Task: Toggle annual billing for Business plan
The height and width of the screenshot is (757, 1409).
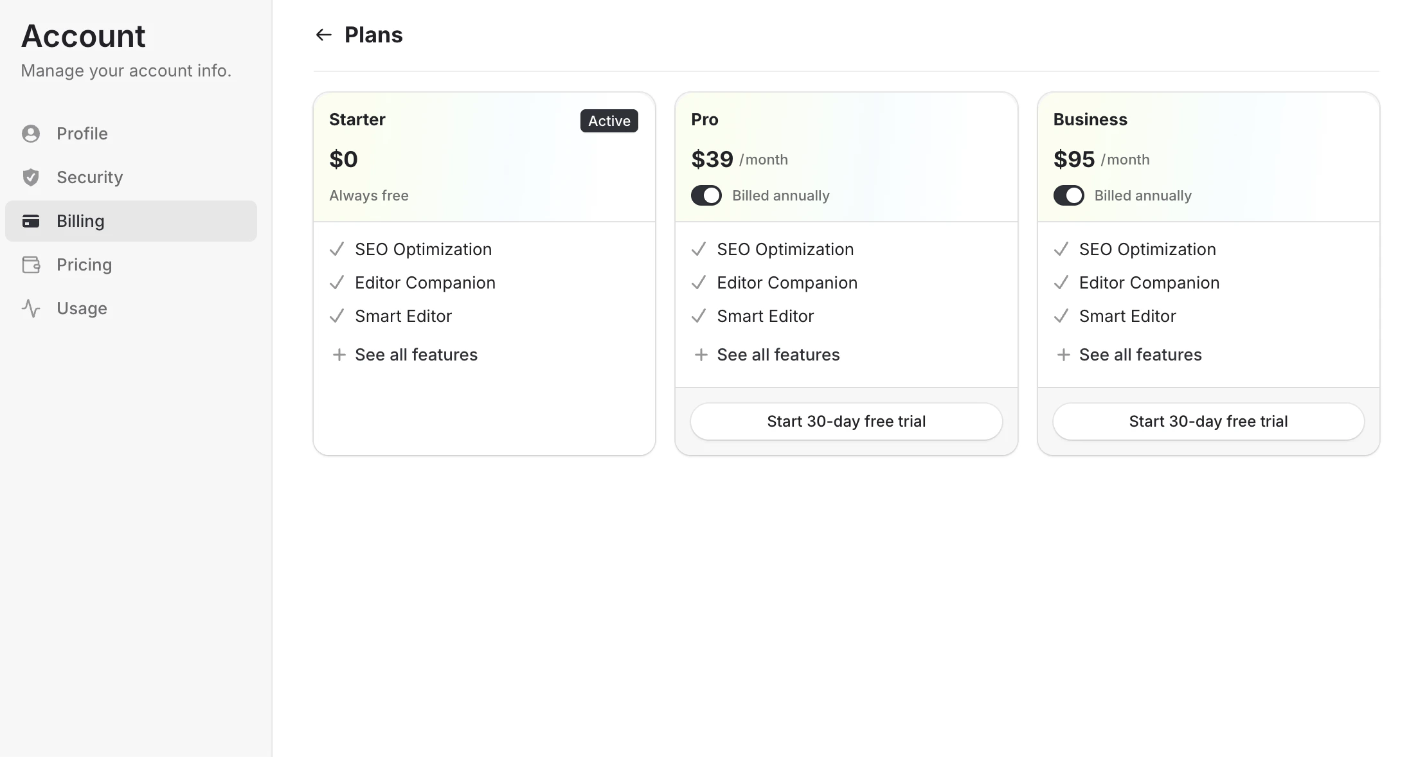Action: 1068,195
